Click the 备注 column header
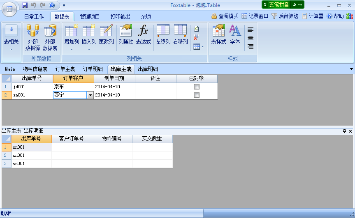 coord(155,78)
